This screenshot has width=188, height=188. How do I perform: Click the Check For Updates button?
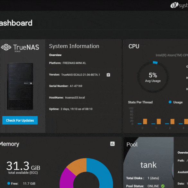click(20, 120)
